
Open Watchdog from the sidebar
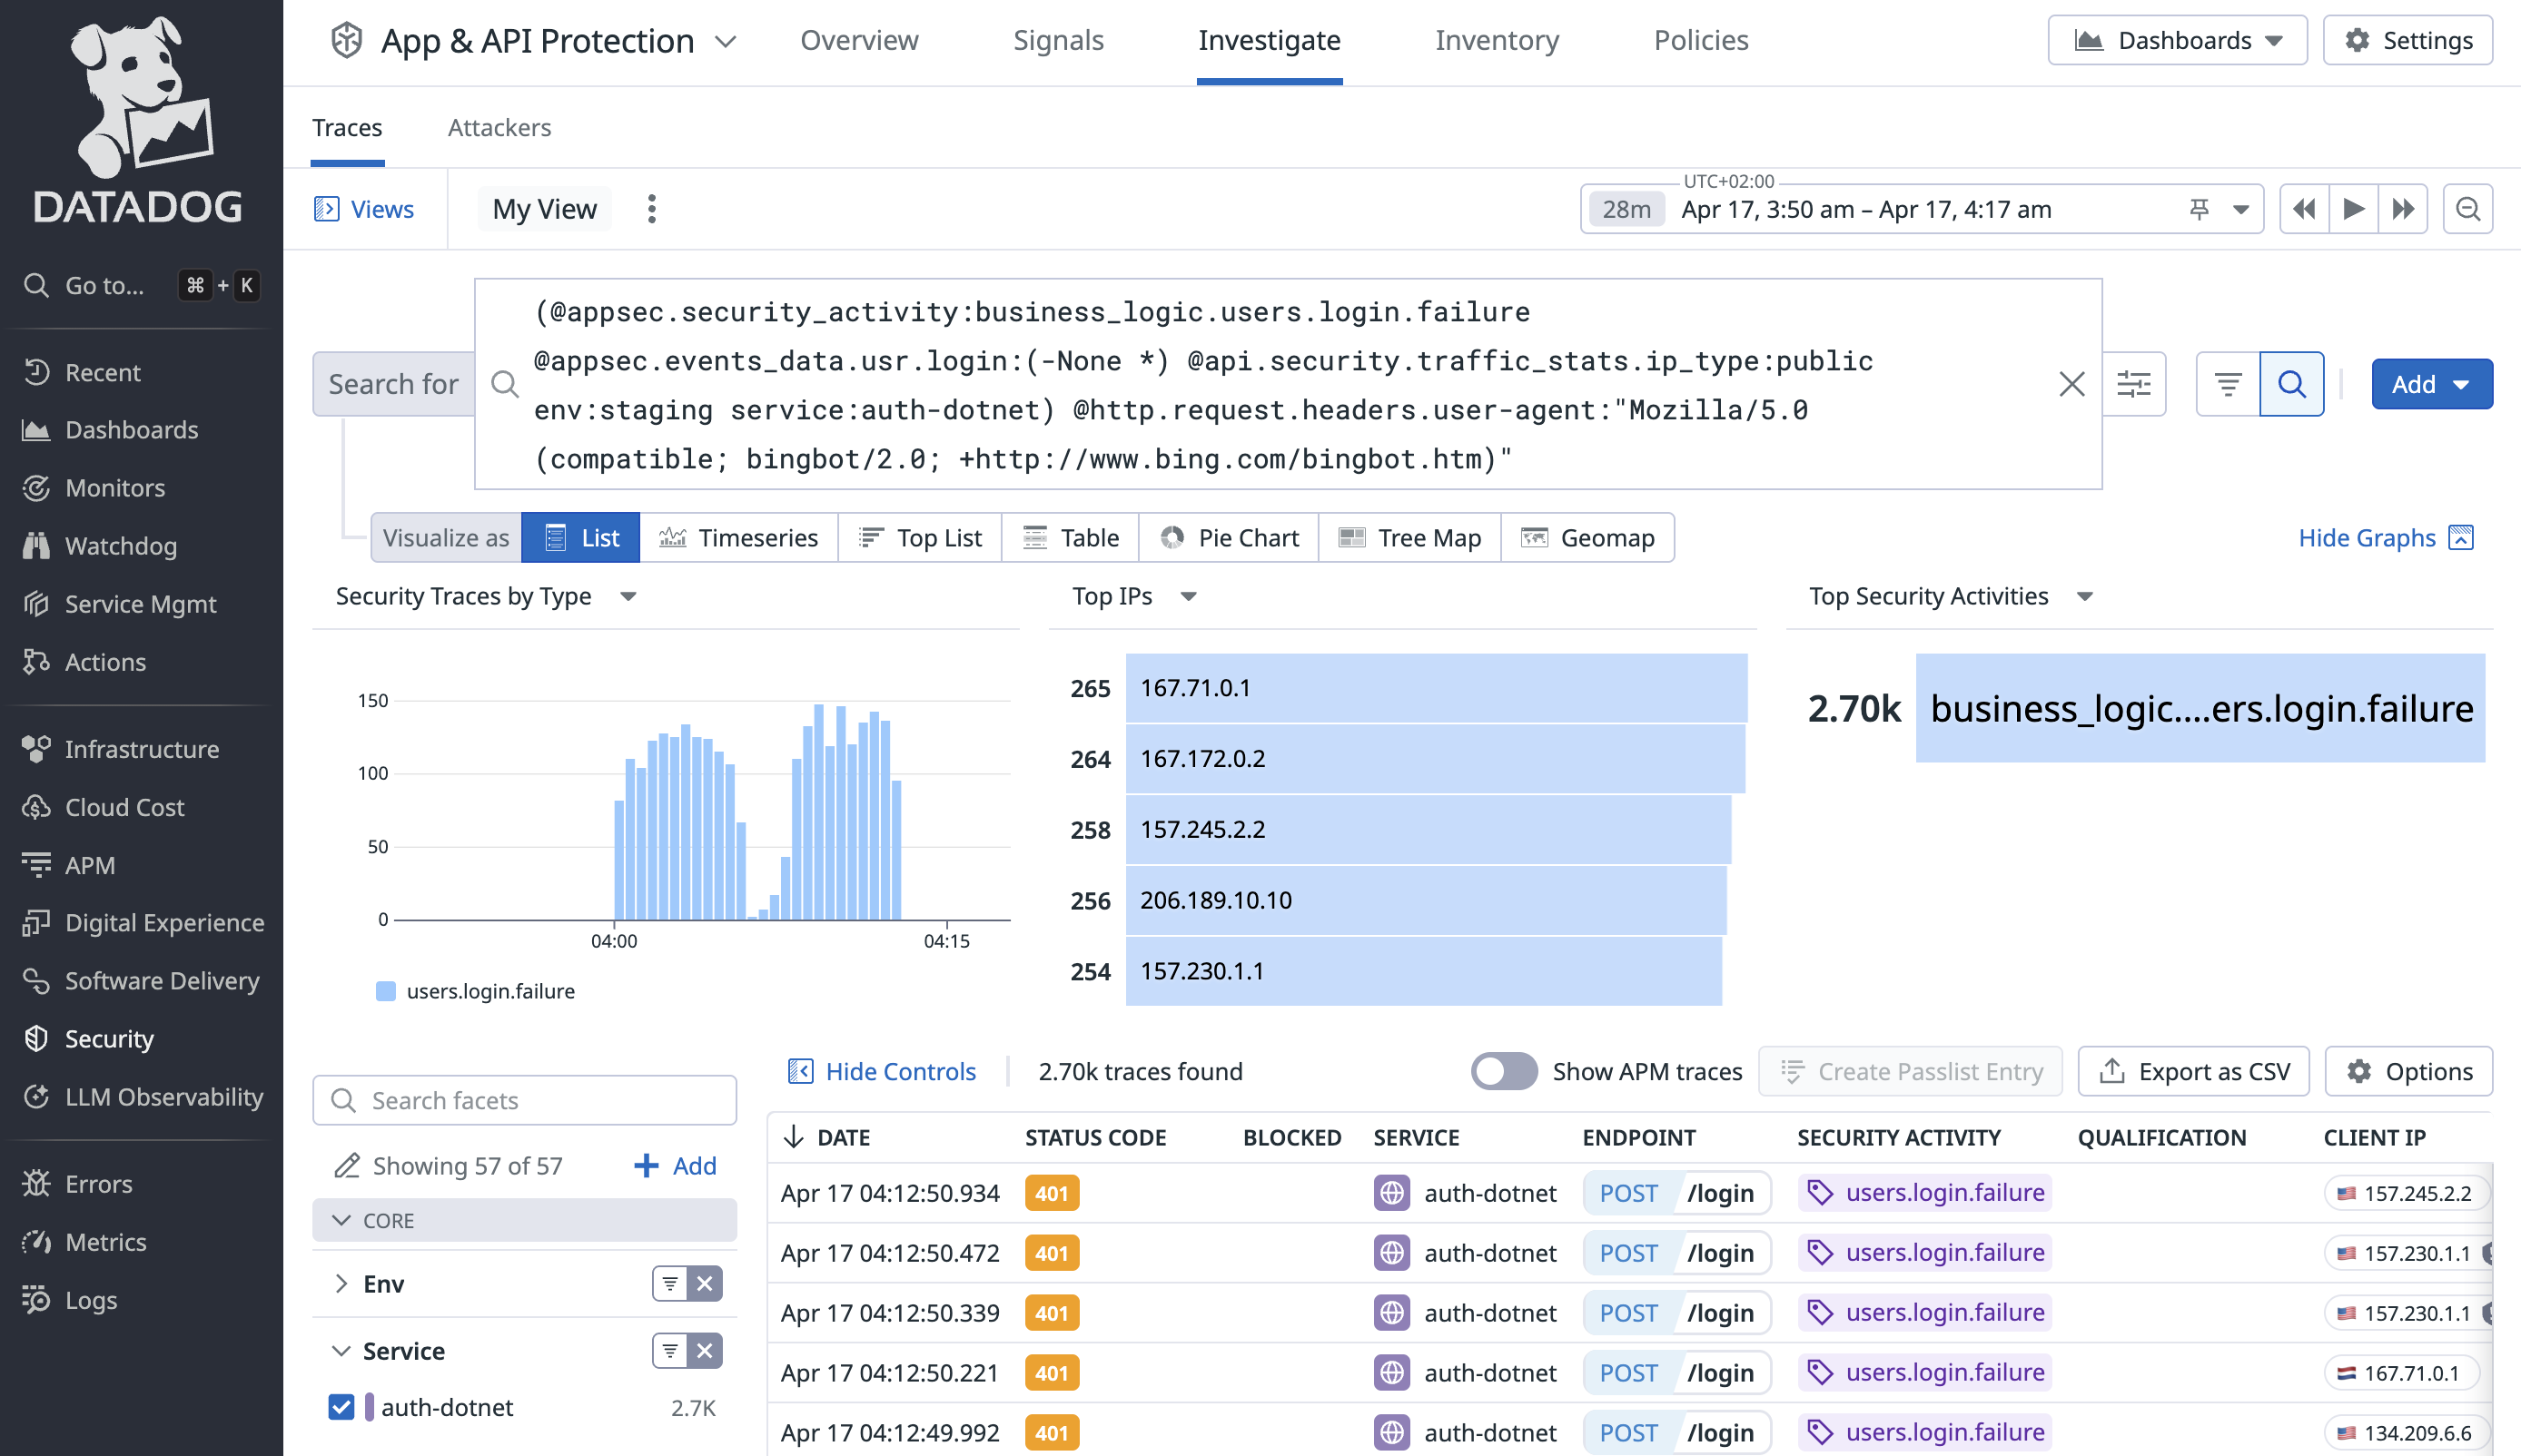[120, 546]
